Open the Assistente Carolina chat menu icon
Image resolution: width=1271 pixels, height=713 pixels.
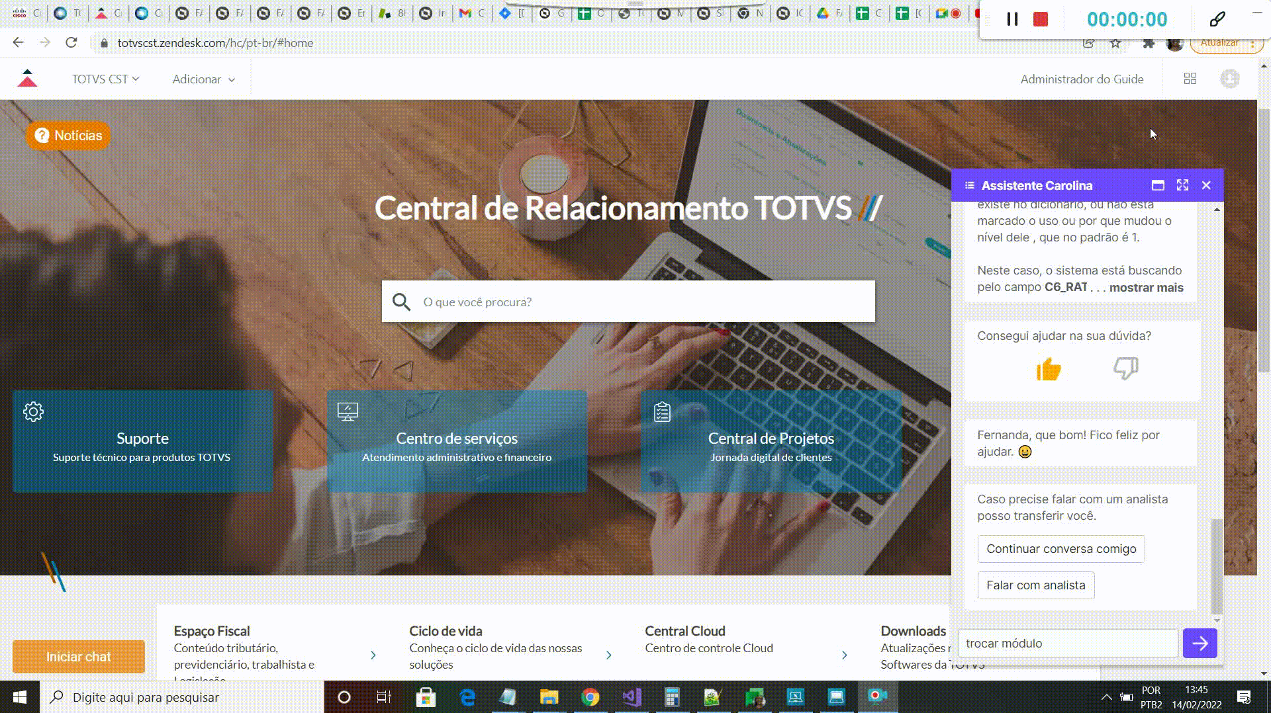coord(970,185)
